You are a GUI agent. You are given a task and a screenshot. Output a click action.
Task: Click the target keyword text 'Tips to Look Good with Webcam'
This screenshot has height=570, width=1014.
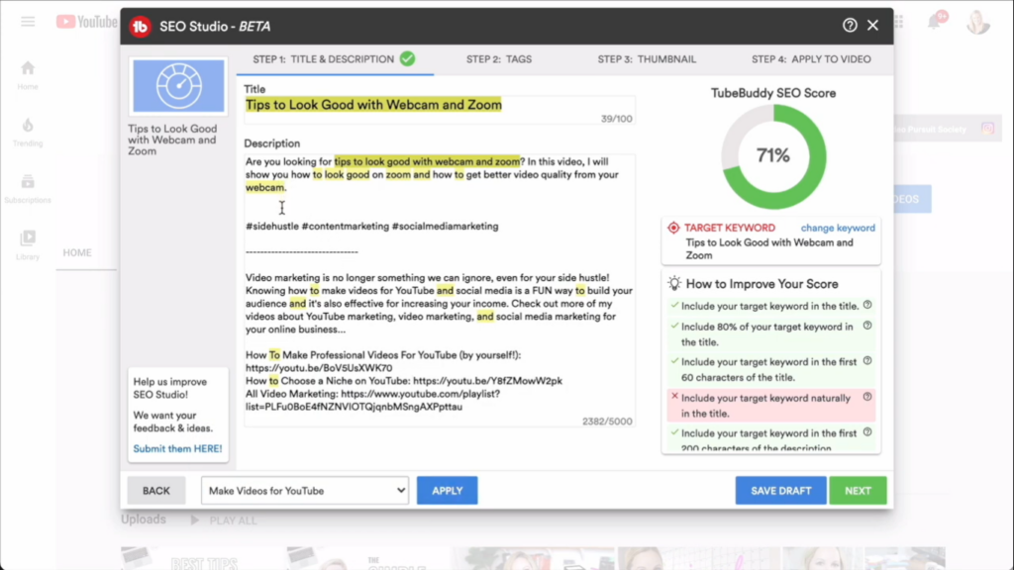pyautogui.click(x=768, y=248)
